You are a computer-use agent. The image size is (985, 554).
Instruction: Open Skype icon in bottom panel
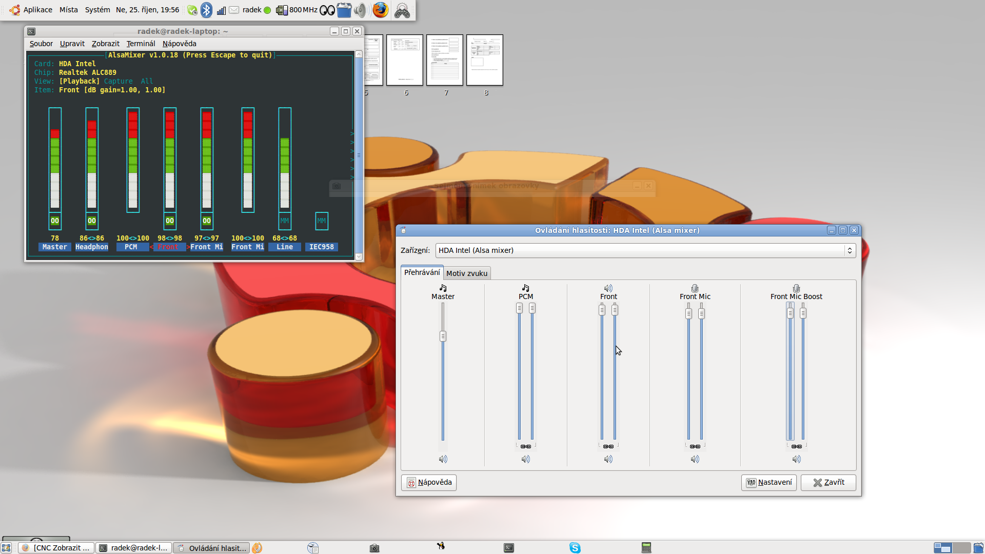[575, 548]
